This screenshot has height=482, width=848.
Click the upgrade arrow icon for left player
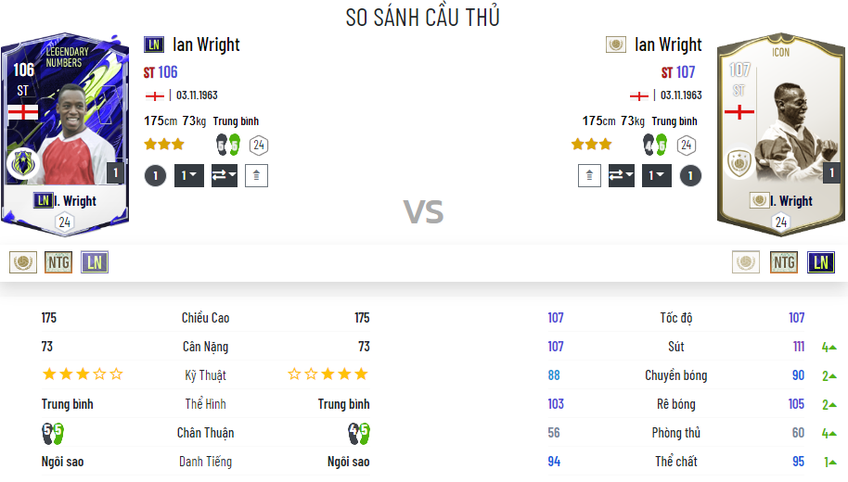coord(257,175)
